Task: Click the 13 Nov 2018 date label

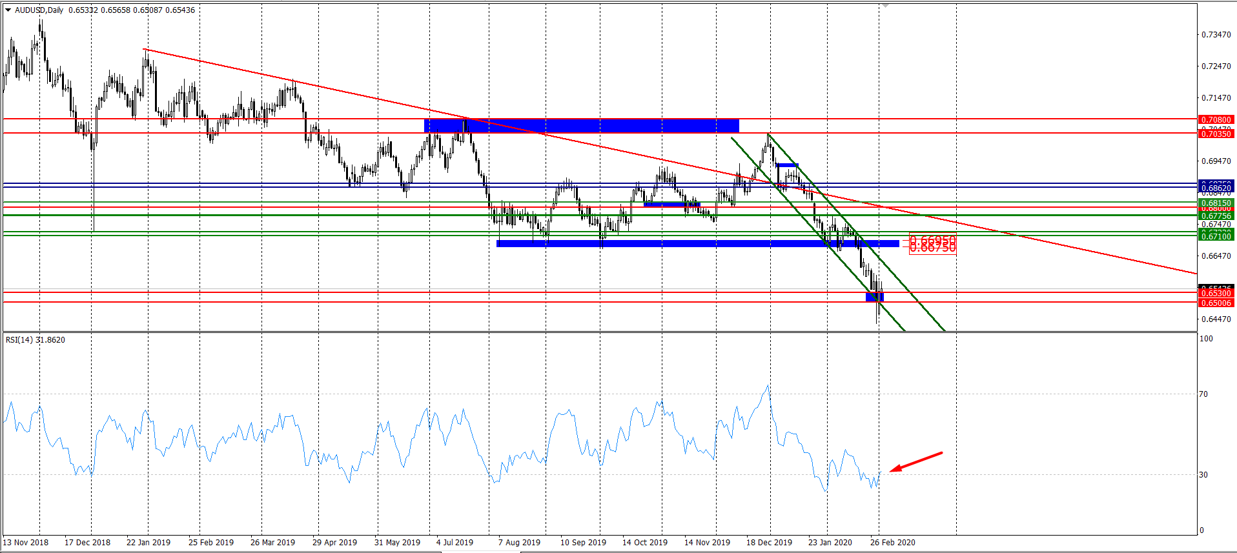Action: [26, 542]
